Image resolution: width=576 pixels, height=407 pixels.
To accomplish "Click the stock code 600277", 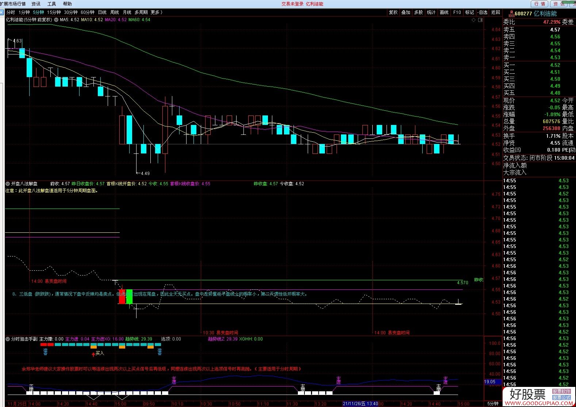I will (523, 14).
